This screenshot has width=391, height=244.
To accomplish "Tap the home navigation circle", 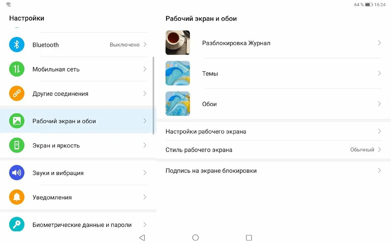I will (x=195, y=237).
